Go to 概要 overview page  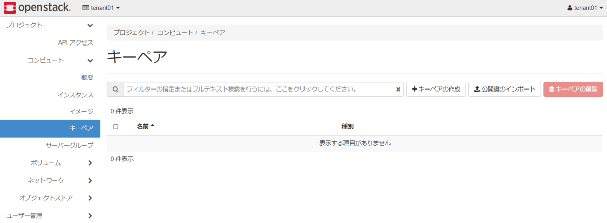click(x=87, y=77)
